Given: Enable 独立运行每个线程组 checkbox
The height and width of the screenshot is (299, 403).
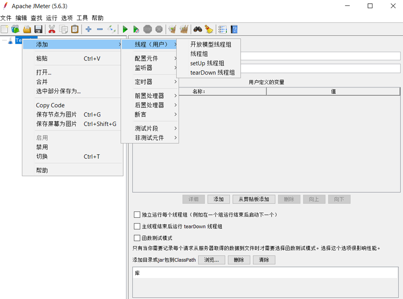Looking at the screenshot, I should (137, 214).
